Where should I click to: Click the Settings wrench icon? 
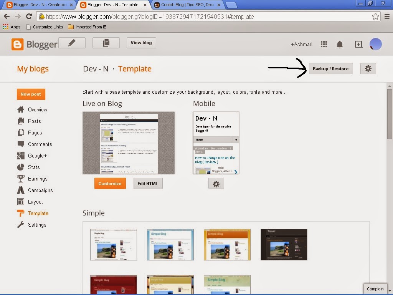point(21,225)
